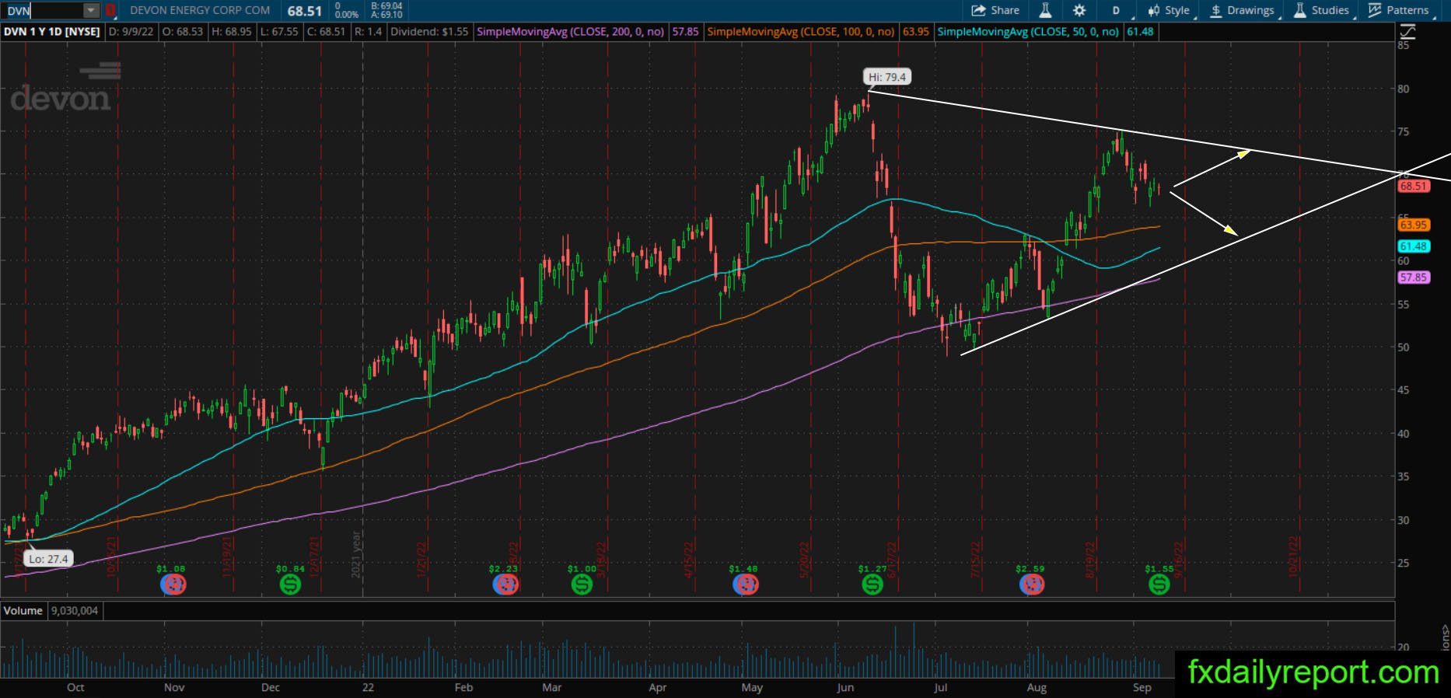This screenshot has height=698, width=1451.
Task: Click the cyan 61.48 moving average axis label
Action: click(x=1414, y=246)
